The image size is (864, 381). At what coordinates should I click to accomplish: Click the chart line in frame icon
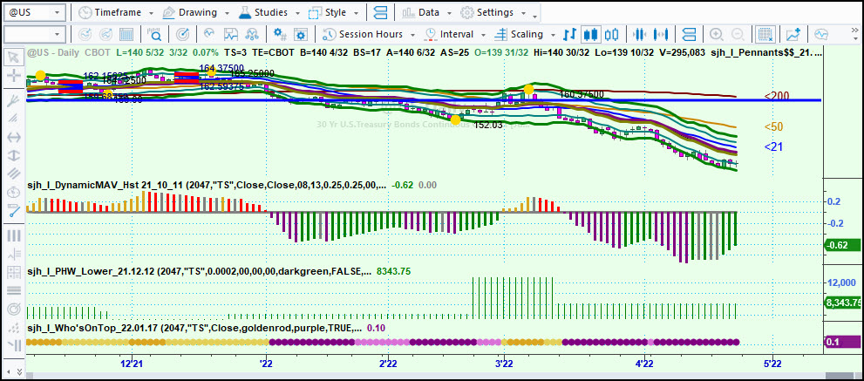(x=230, y=34)
